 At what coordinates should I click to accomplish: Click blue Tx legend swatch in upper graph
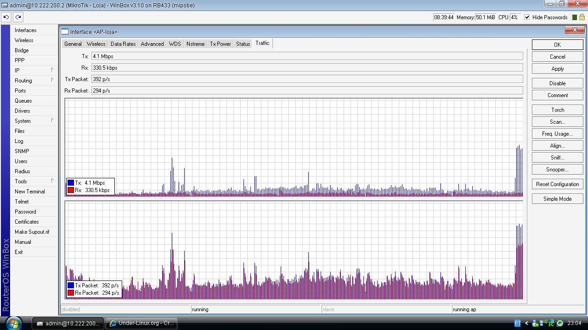[71, 183]
